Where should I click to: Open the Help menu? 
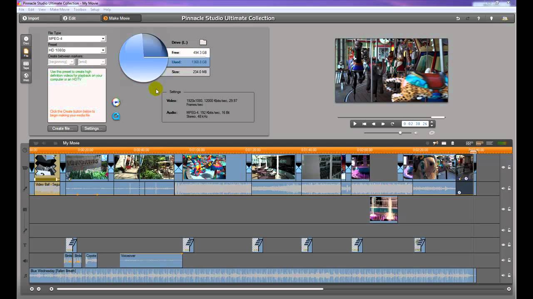(x=107, y=10)
